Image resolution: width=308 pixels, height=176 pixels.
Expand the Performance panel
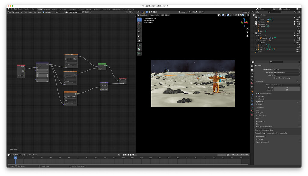[x=260, y=121]
